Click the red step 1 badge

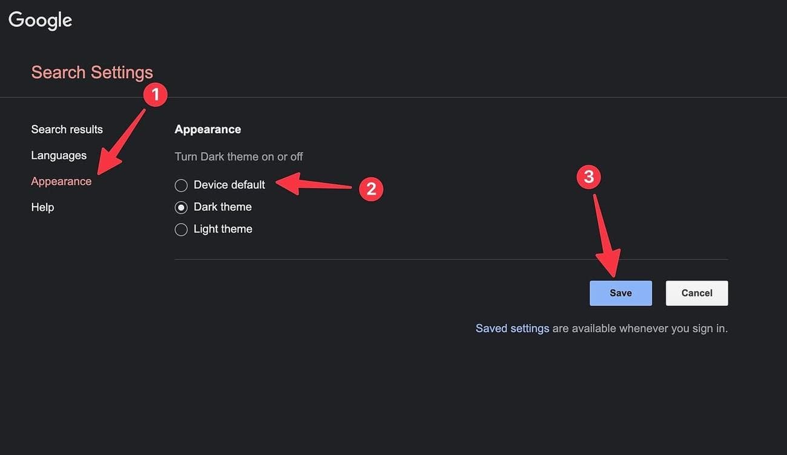tap(156, 95)
